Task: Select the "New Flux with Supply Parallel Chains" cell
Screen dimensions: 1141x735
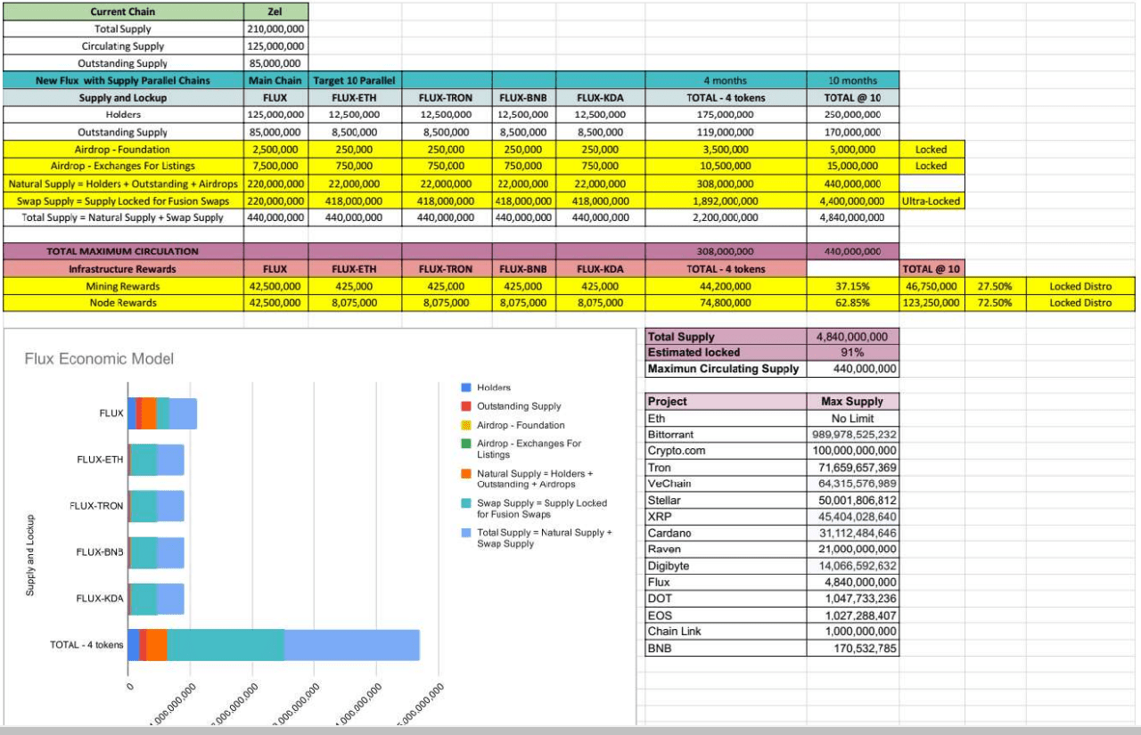Action: pyautogui.click(x=123, y=80)
